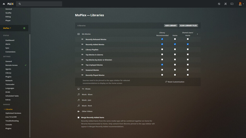Open Quality settings in sidebar
This screenshot has width=246, height=138.
click(x=8, y=13)
